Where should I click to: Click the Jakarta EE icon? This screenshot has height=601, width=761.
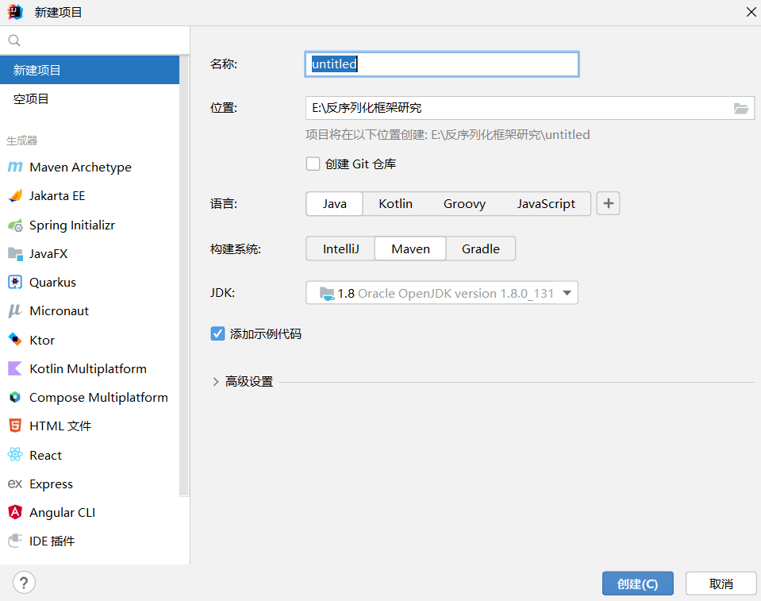point(15,195)
